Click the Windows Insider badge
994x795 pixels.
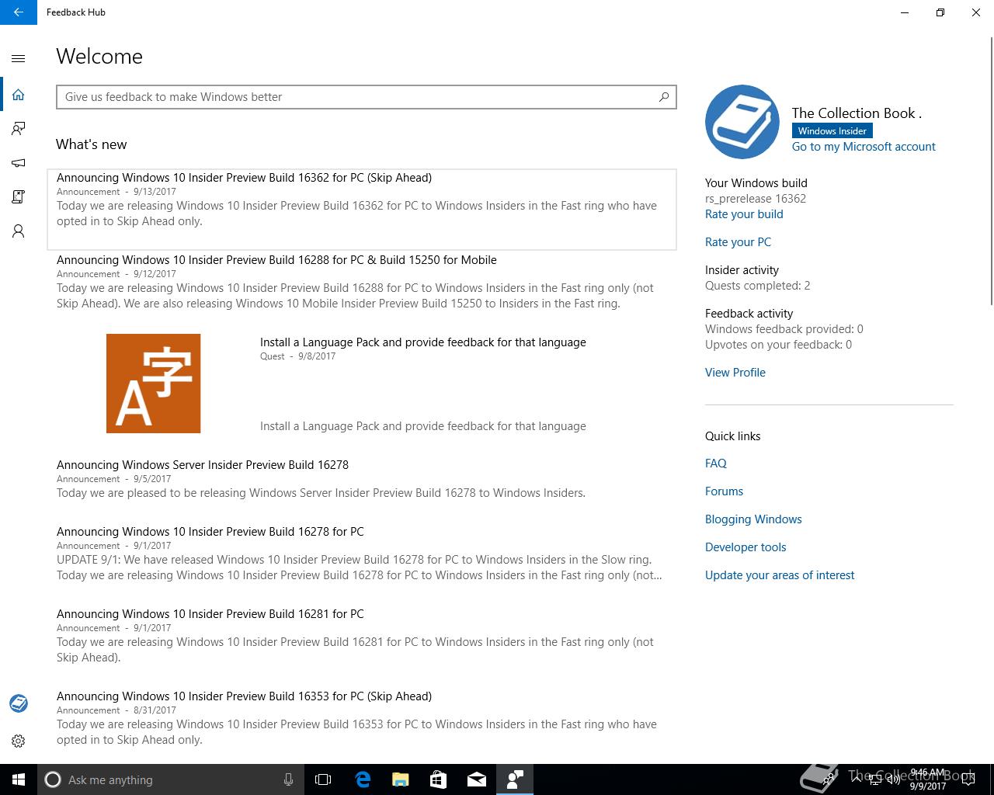(832, 131)
